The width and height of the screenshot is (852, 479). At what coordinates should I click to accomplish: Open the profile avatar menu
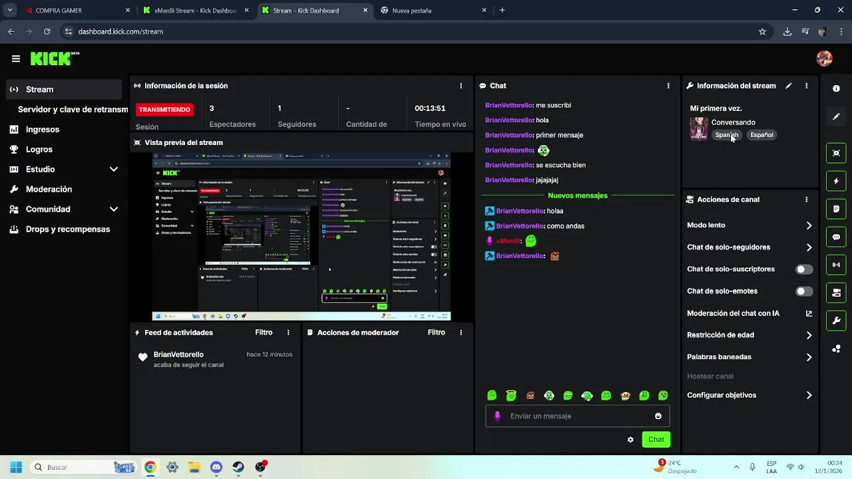tap(824, 59)
